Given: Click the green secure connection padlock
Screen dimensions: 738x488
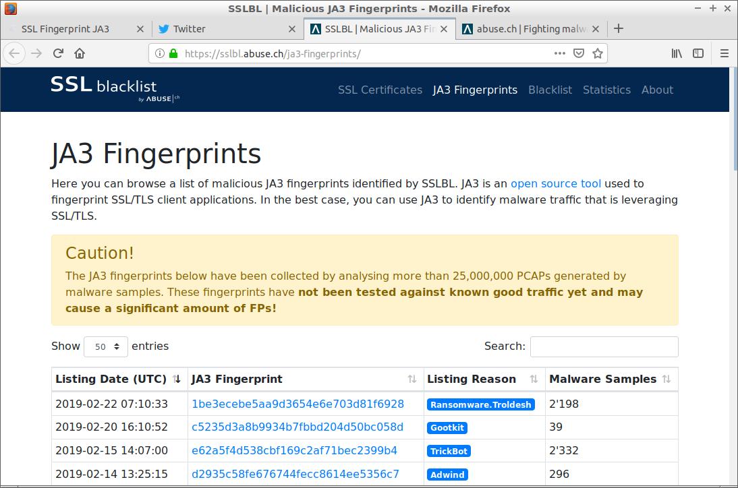Looking at the screenshot, I should point(173,54).
